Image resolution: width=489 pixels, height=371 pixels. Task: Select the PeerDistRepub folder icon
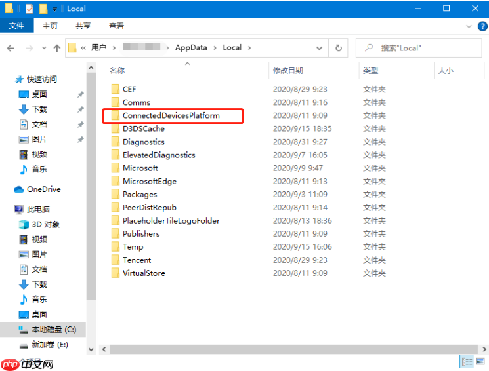pyautogui.click(x=116, y=208)
